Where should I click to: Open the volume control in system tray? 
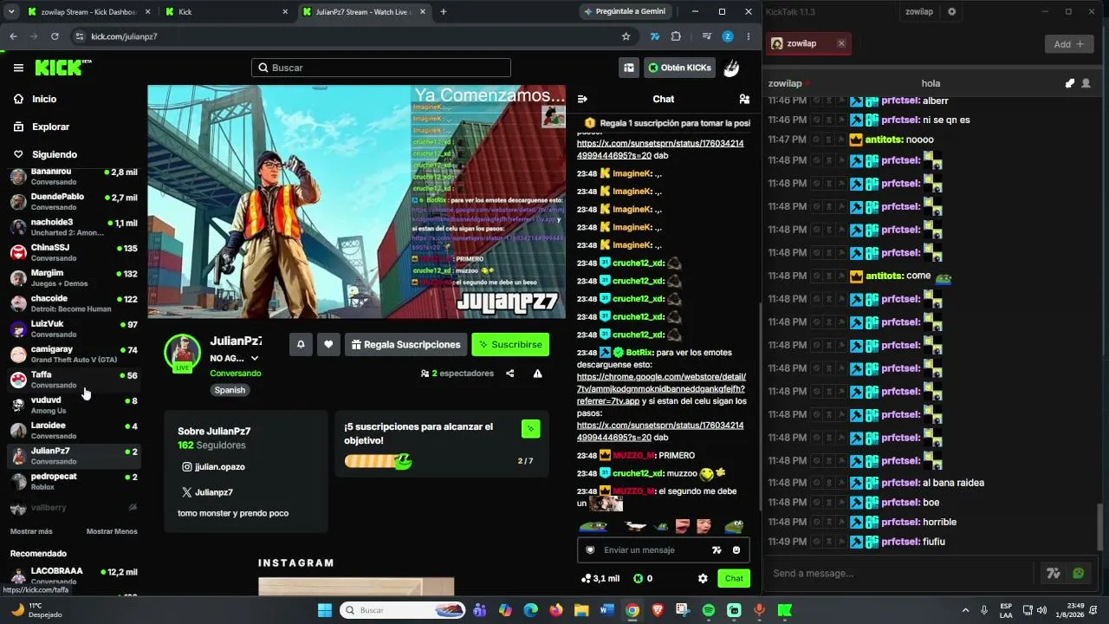click(1041, 610)
